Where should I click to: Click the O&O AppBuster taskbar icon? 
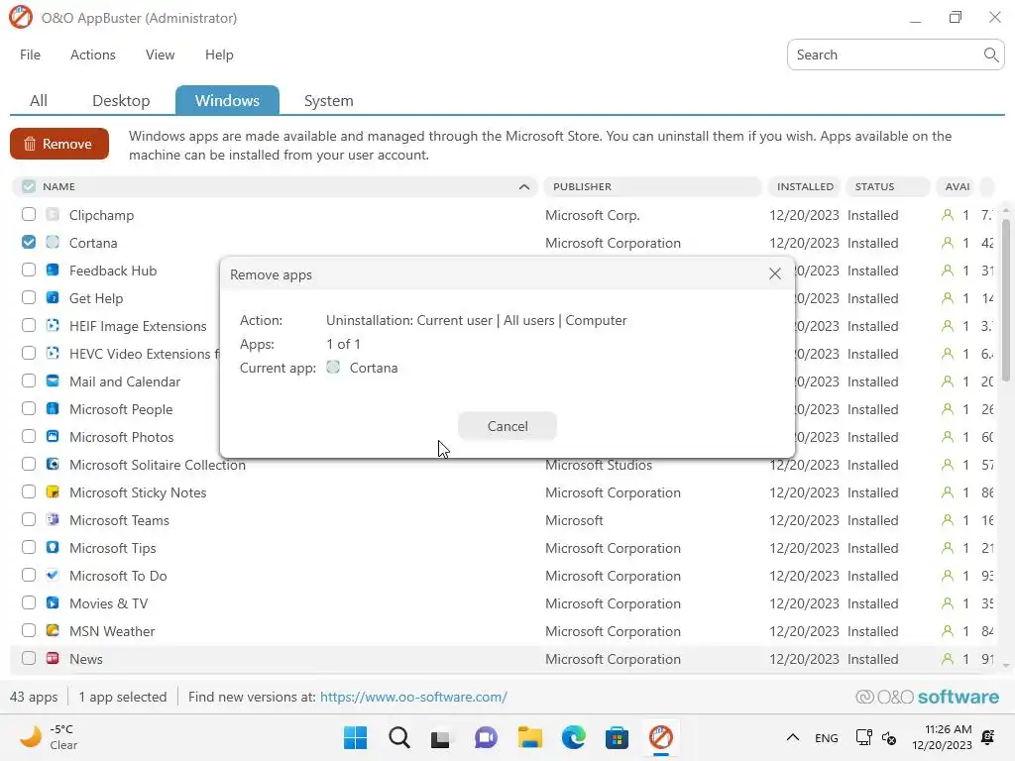click(661, 737)
